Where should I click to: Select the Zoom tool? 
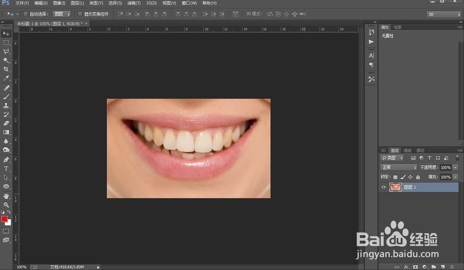click(x=6, y=205)
